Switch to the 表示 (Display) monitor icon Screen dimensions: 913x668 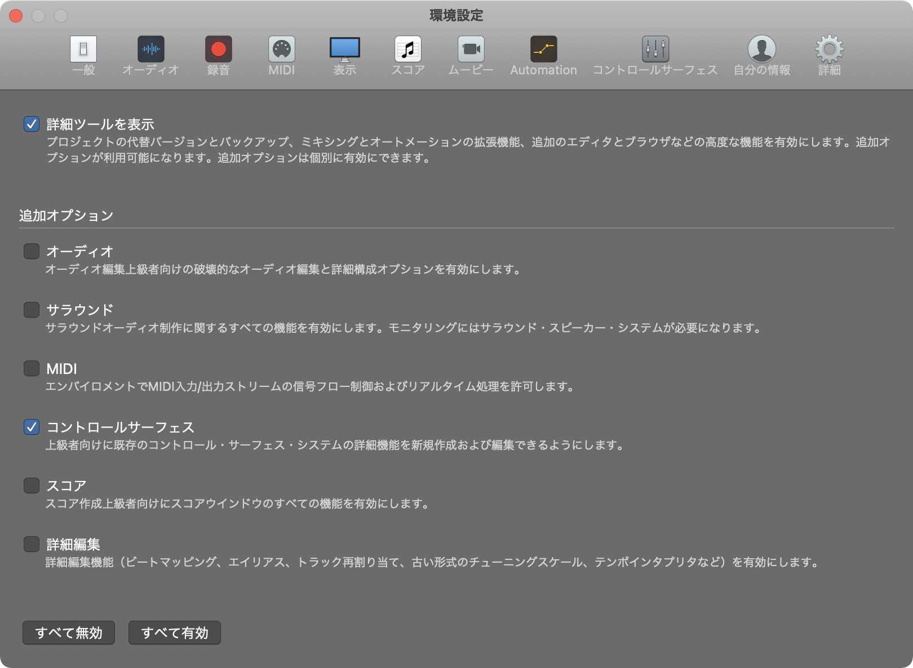click(345, 50)
